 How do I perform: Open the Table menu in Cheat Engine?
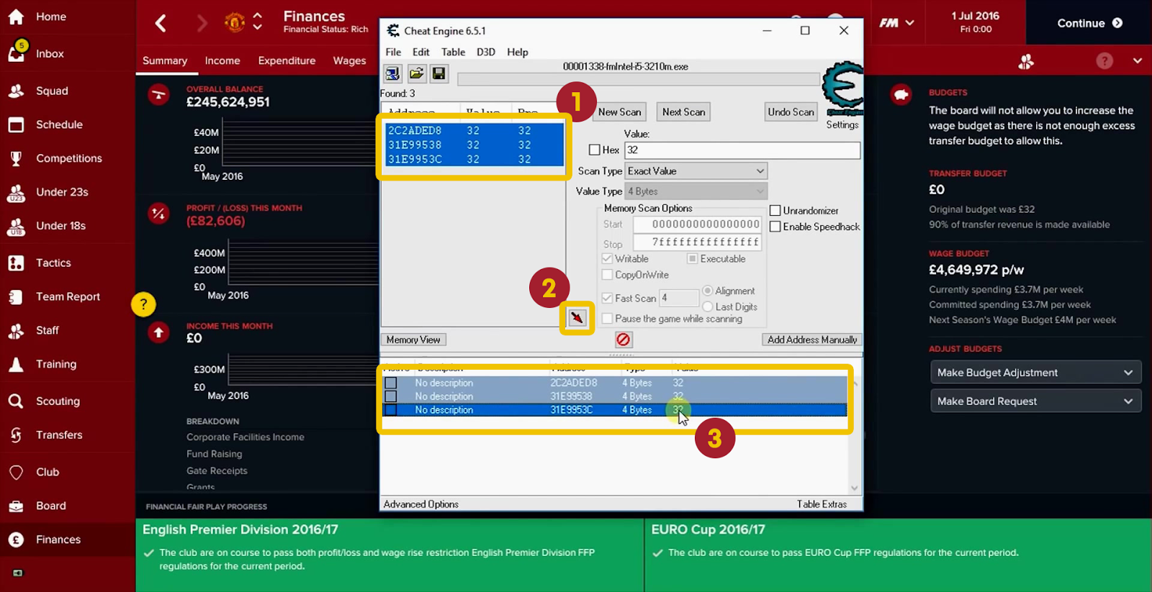(x=453, y=52)
